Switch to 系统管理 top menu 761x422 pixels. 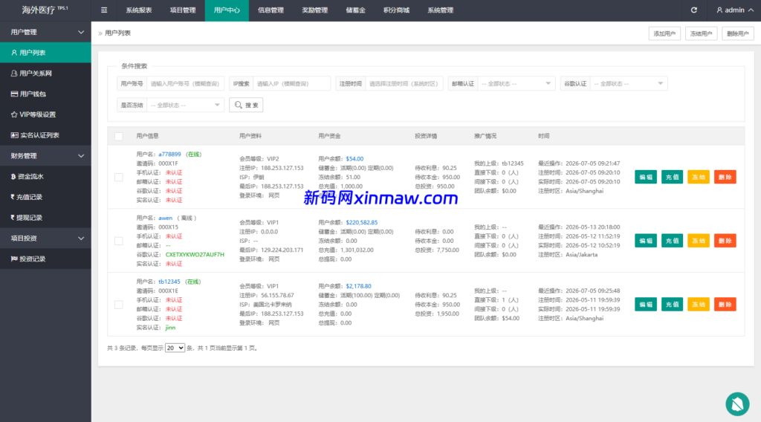(440, 10)
